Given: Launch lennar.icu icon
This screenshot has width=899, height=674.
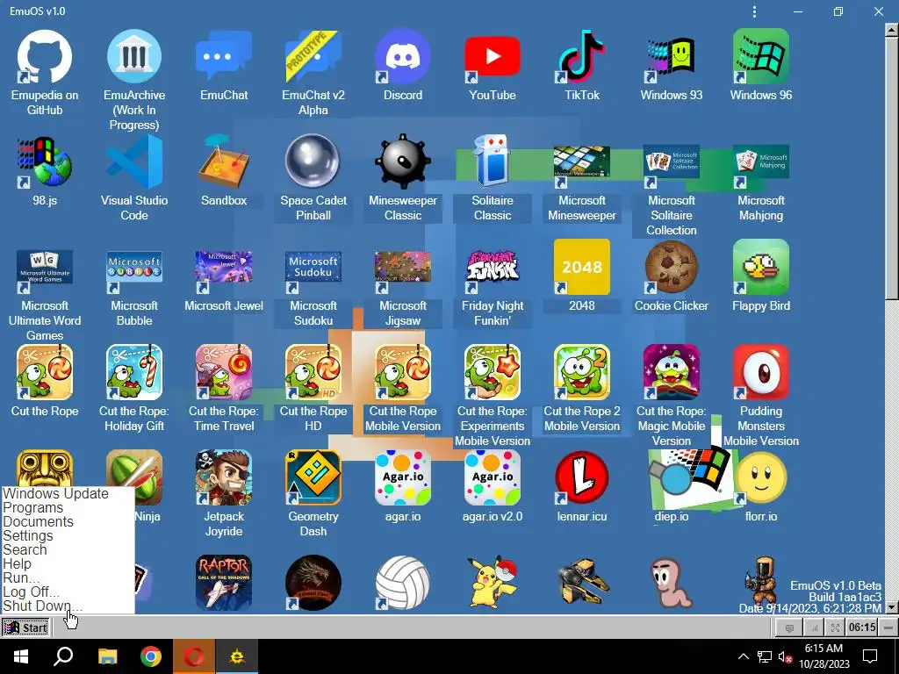Looking at the screenshot, I should (581, 478).
